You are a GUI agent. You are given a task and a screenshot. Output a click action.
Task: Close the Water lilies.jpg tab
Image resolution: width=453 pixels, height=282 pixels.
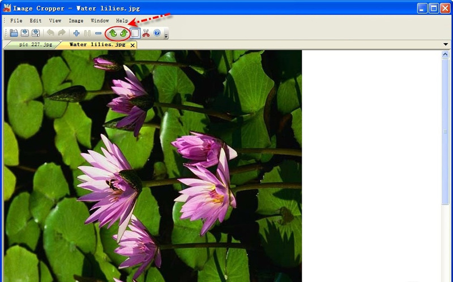[133, 45]
